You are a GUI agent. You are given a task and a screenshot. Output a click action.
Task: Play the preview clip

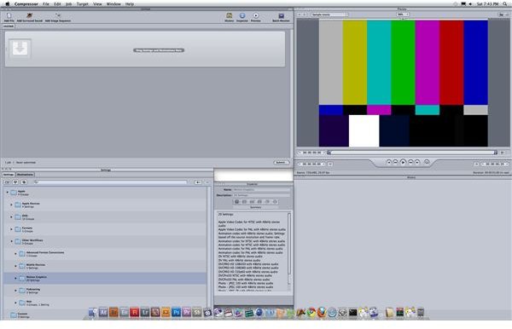[x=403, y=162]
